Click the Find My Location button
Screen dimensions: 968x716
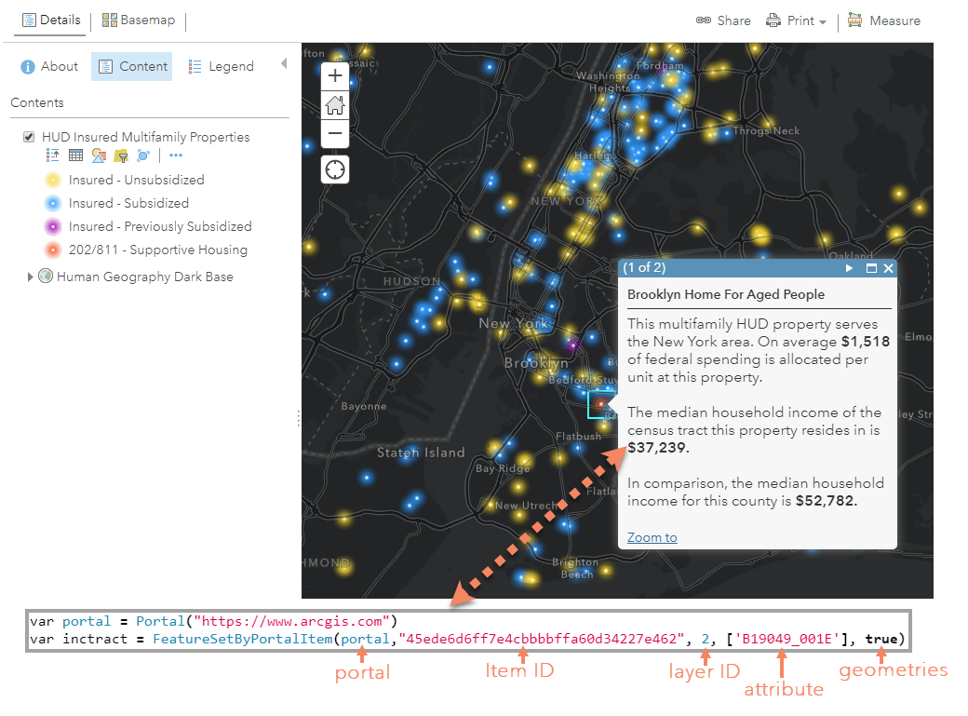(x=335, y=169)
